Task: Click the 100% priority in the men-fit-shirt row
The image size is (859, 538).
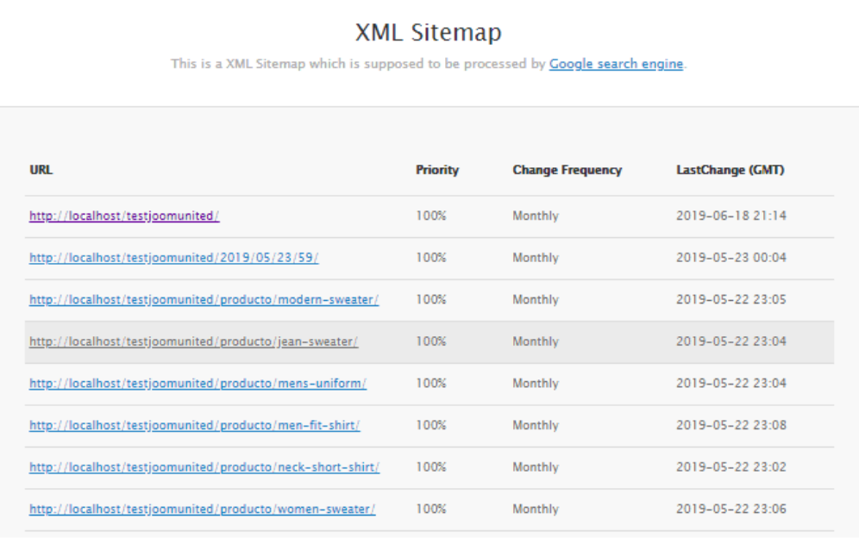Action: coord(430,425)
